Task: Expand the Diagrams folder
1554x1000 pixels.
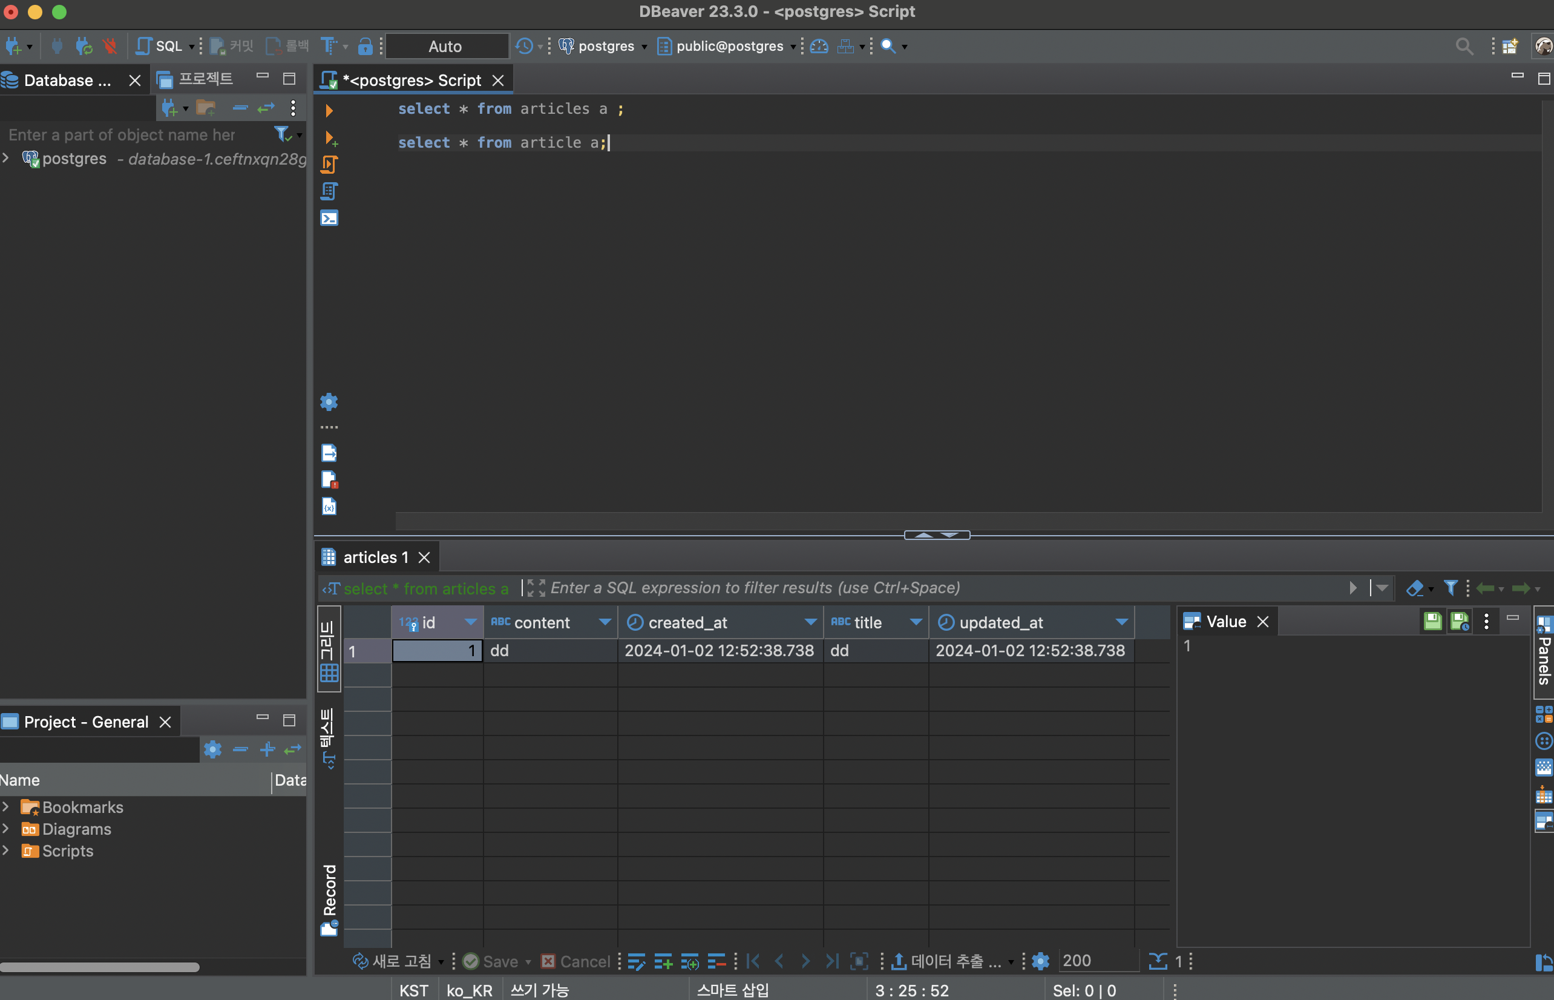Action: [x=6, y=829]
